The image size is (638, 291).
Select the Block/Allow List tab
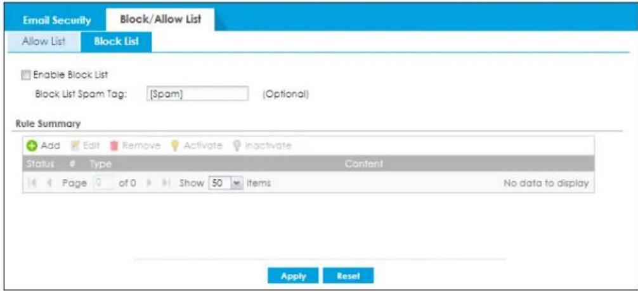(160, 20)
